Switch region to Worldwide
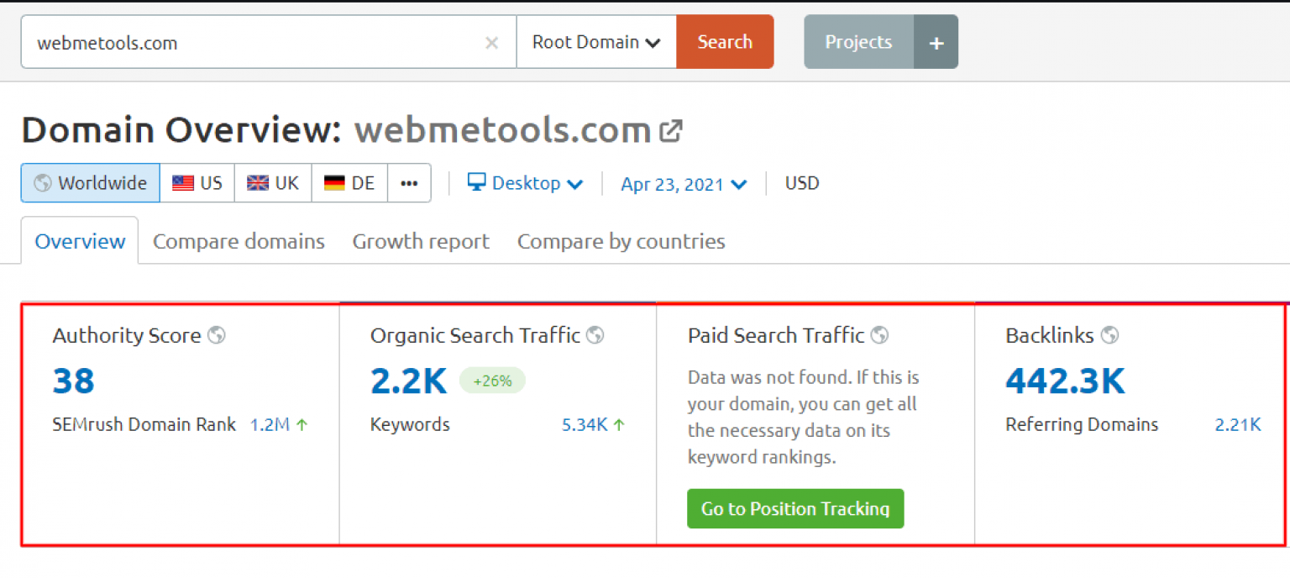Image resolution: width=1290 pixels, height=578 pixels. [89, 183]
